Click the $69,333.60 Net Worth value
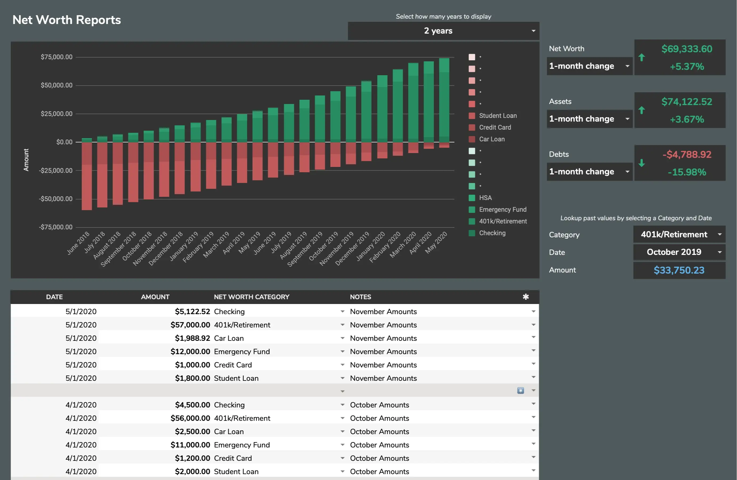737x480 pixels. click(x=687, y=49)
